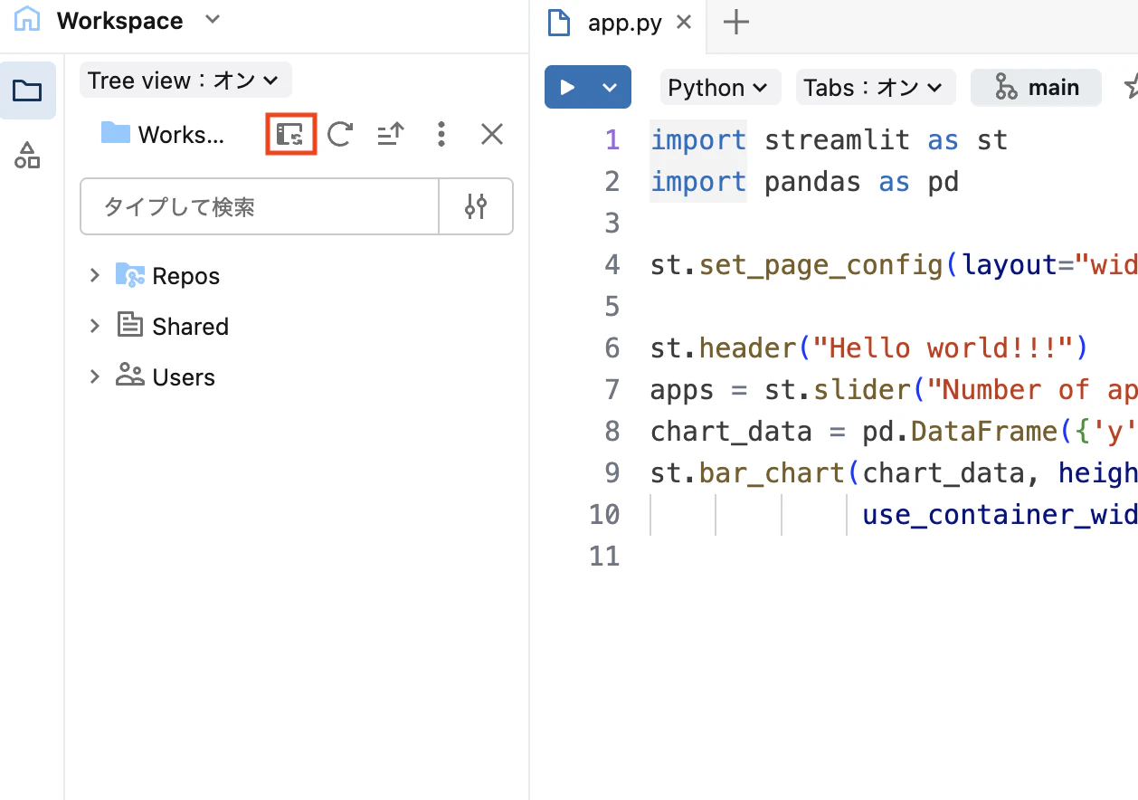Viewport: 1138px width, 800px height.
Task: Open the shapes catalog sidebar icon
Action: pyautogui.click(x=27, y=156)
